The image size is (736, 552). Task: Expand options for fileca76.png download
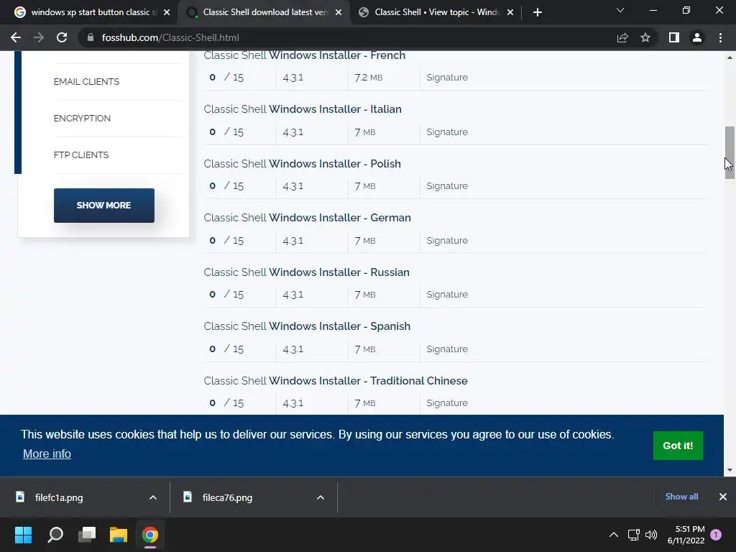[x=320, y=497]
